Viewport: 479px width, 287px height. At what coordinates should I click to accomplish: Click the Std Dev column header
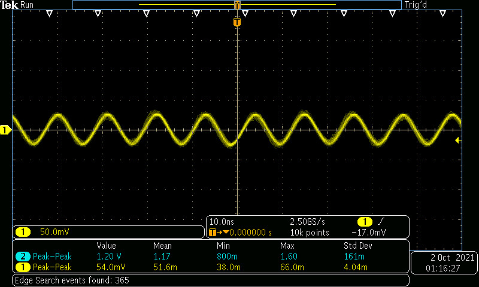(x=358, y=246)
